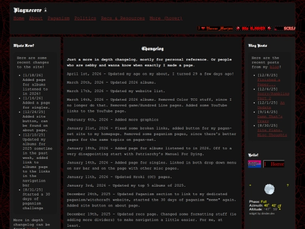The height and width of the screenshot is (229, 305).
Task: Select the January 3rd, 2026 changelog entry
Action: tap(127, 185)
